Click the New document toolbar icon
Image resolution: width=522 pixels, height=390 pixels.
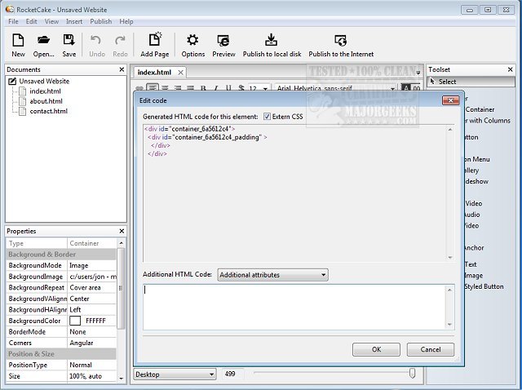click(18, 40)
